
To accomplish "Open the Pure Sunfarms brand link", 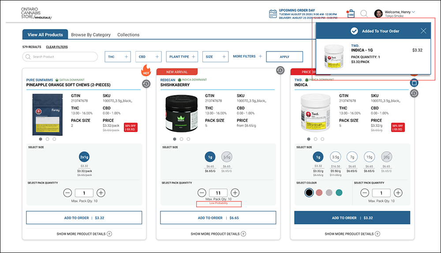I will click(40, 80).
